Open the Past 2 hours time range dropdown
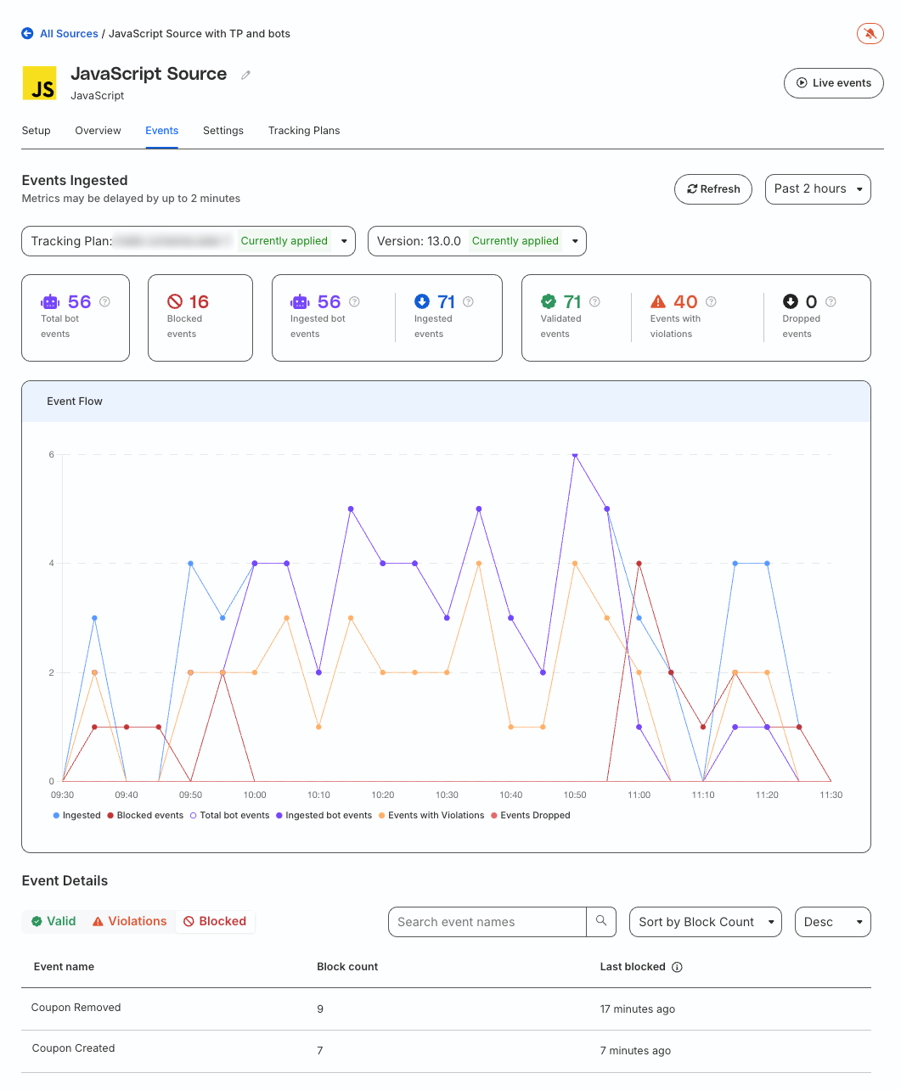This screenshot has height=1090, width=901. point(818,189)
